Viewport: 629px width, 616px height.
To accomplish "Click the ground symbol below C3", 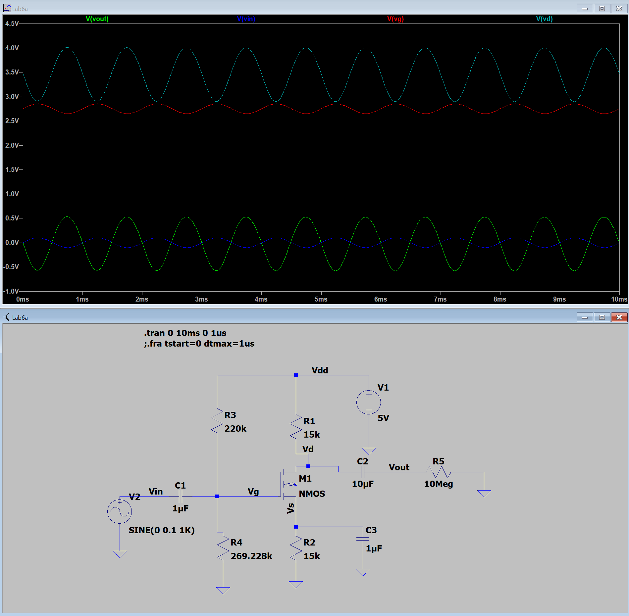I will (363, 572).
